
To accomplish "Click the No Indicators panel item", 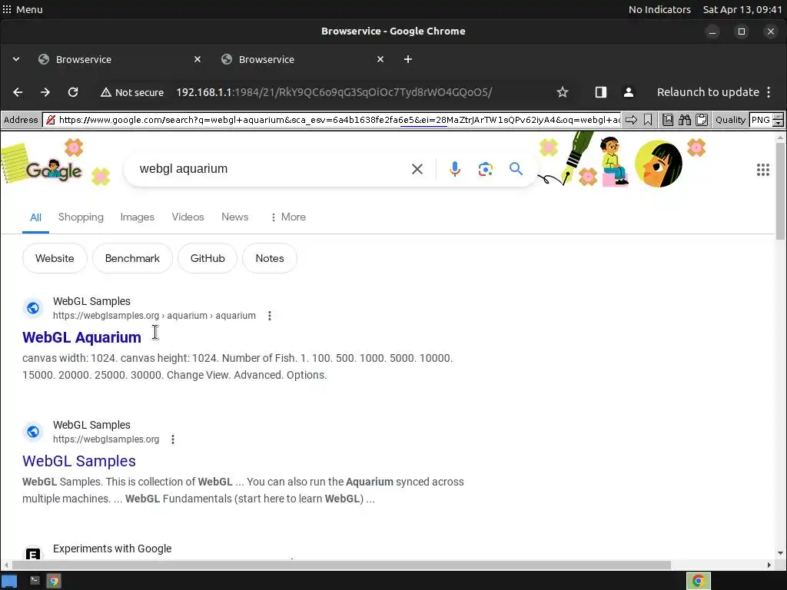I will point(659,9).
